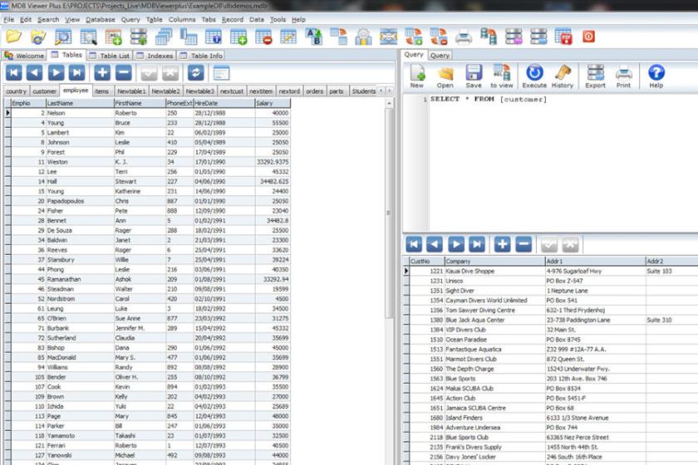Open the File menu

tap(9, 20)
